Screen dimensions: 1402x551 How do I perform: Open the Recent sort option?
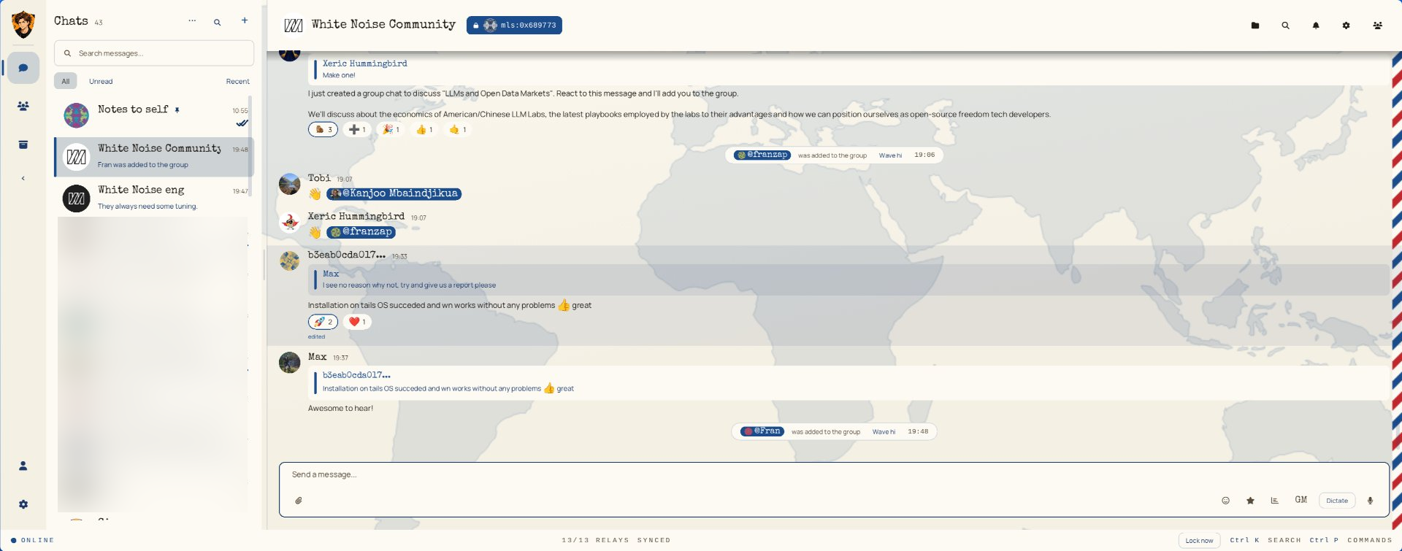(x=237, y=81)
